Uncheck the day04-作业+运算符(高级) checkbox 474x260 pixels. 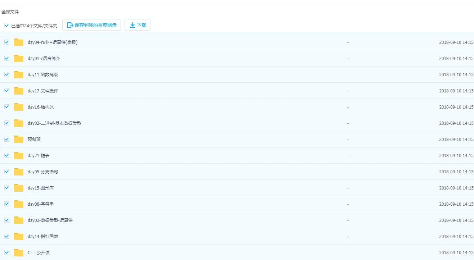point(7,42)
